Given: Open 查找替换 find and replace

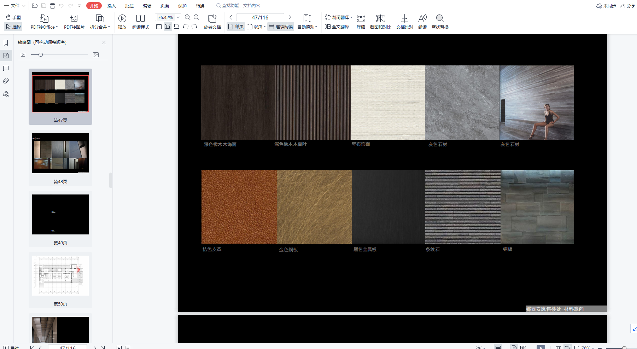Looking at the screenshot, I should click(440, 22).
